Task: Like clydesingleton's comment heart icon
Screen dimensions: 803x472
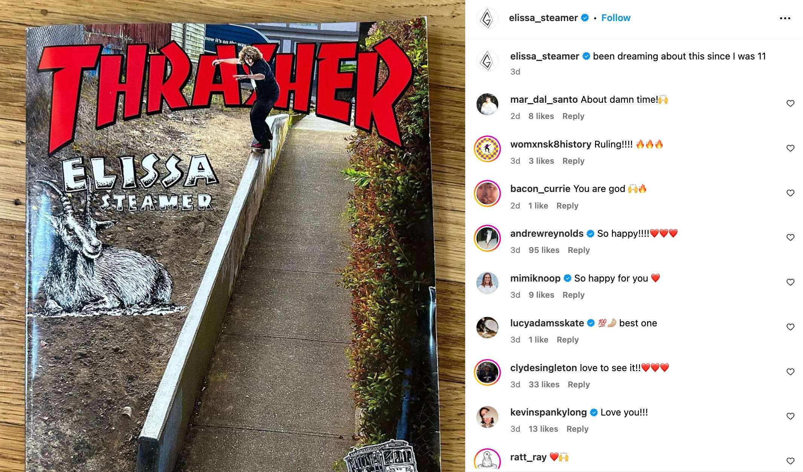Action: tap(790, 372)
